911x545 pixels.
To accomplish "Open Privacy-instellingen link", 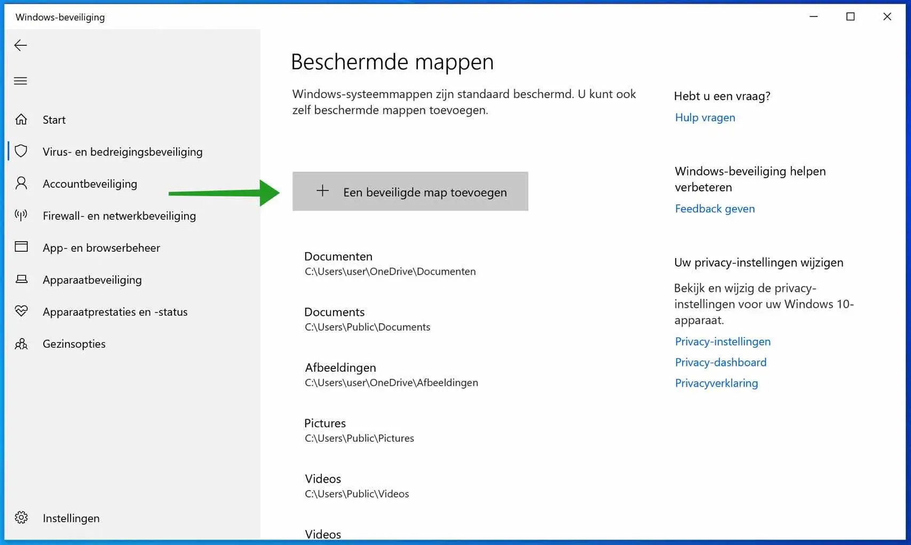I will coord(723,342).
